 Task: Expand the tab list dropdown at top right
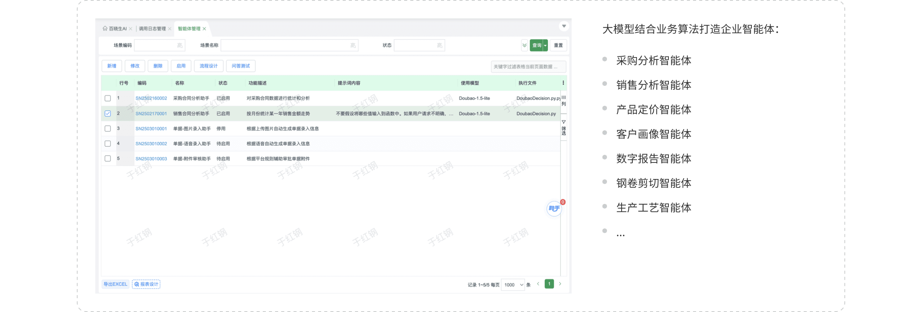click(x=564, y=26)
